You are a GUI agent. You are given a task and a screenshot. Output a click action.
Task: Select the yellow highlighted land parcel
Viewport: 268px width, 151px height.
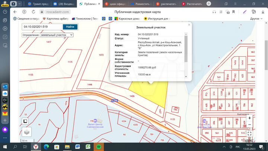point(151,92)
